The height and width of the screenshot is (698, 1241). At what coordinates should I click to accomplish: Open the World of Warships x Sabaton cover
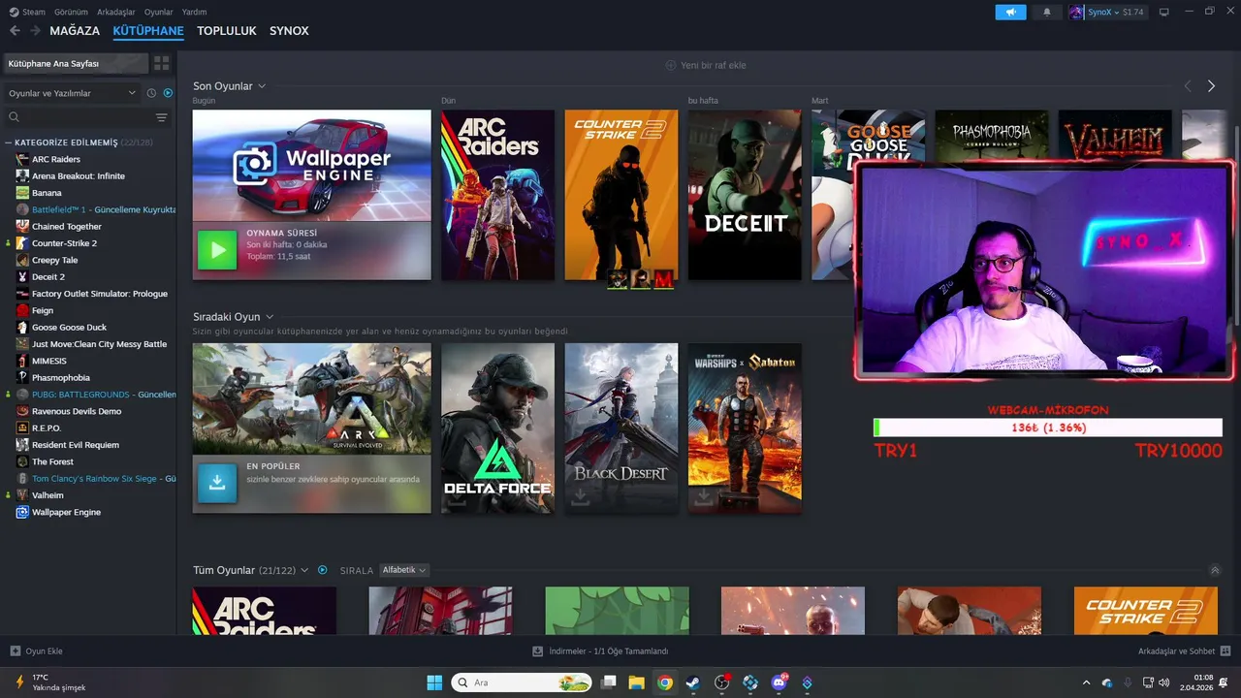tap(745, 428)
